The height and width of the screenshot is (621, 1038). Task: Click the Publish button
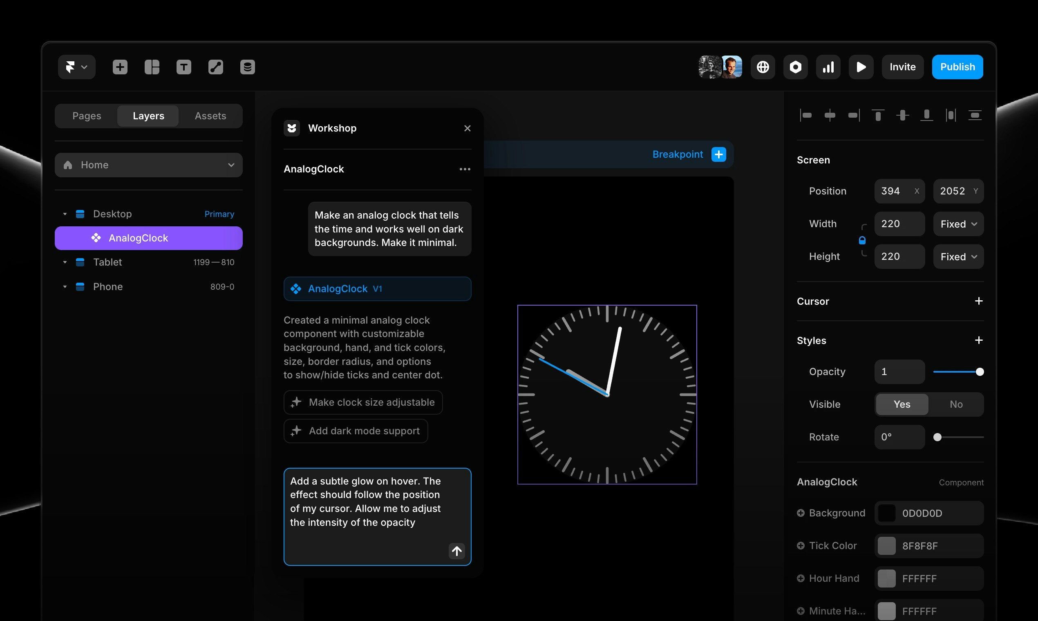point(957,67)
